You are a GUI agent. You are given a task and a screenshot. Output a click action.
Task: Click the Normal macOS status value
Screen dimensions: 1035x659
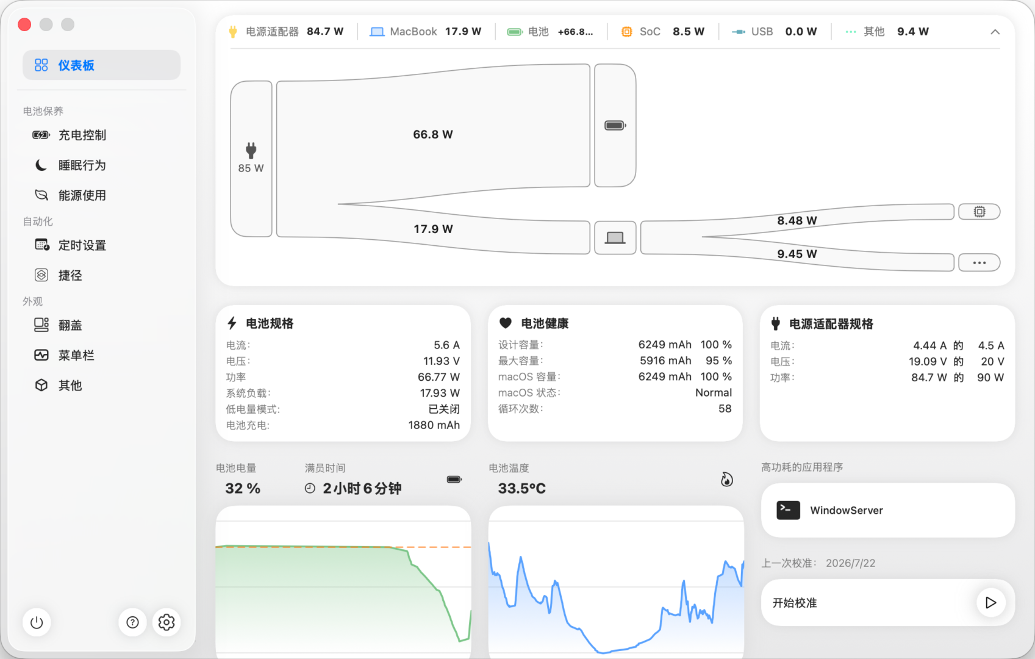pyautogui.click(x=714, y=393)
